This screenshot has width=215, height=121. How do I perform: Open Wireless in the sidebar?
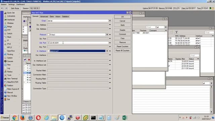10,23
